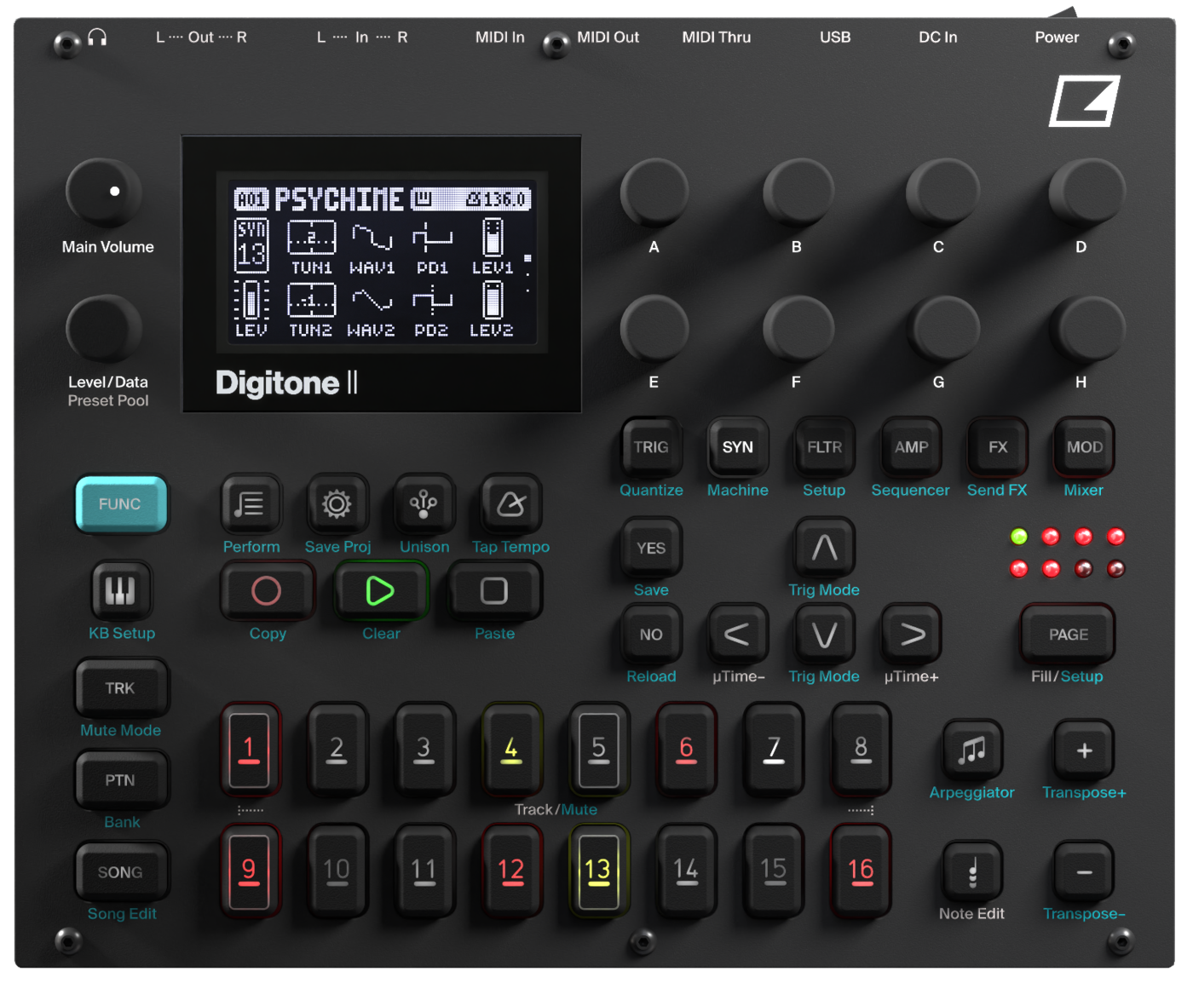Open Note Edit

[971, 872]
